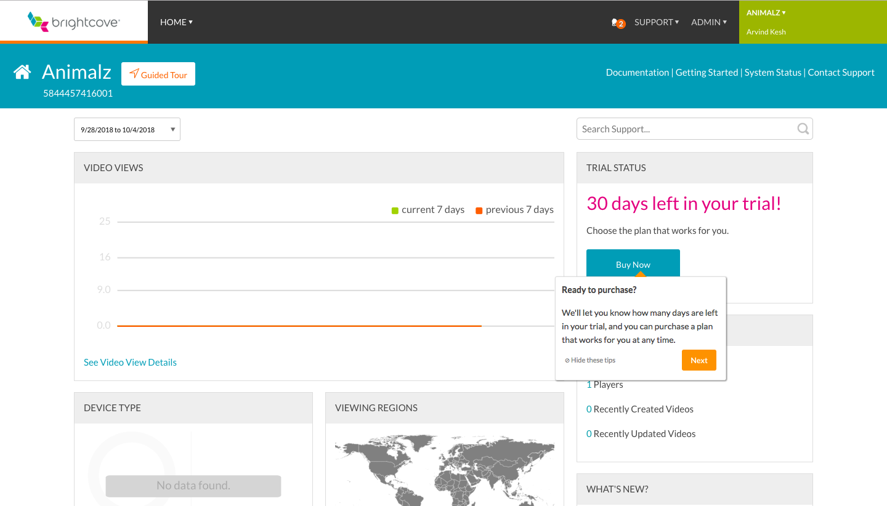Toggle the previous 7 days legend swatch

tap(479, 211)
